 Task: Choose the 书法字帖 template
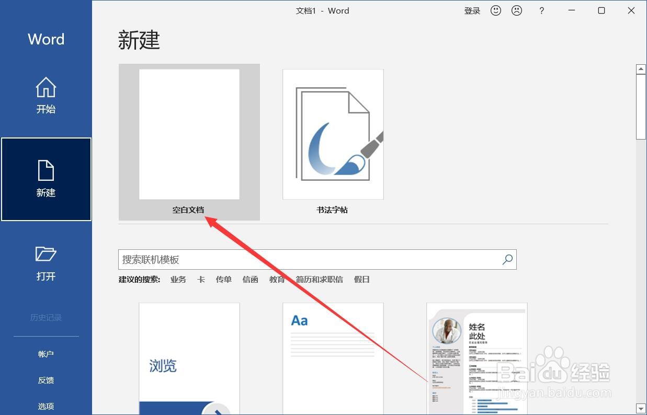pos(333,142)
